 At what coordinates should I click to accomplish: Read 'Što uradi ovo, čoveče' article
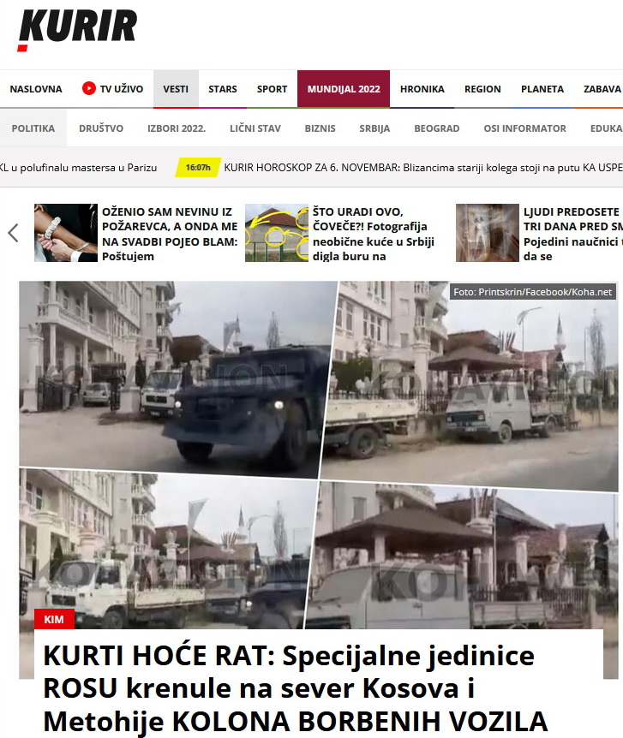374,234
